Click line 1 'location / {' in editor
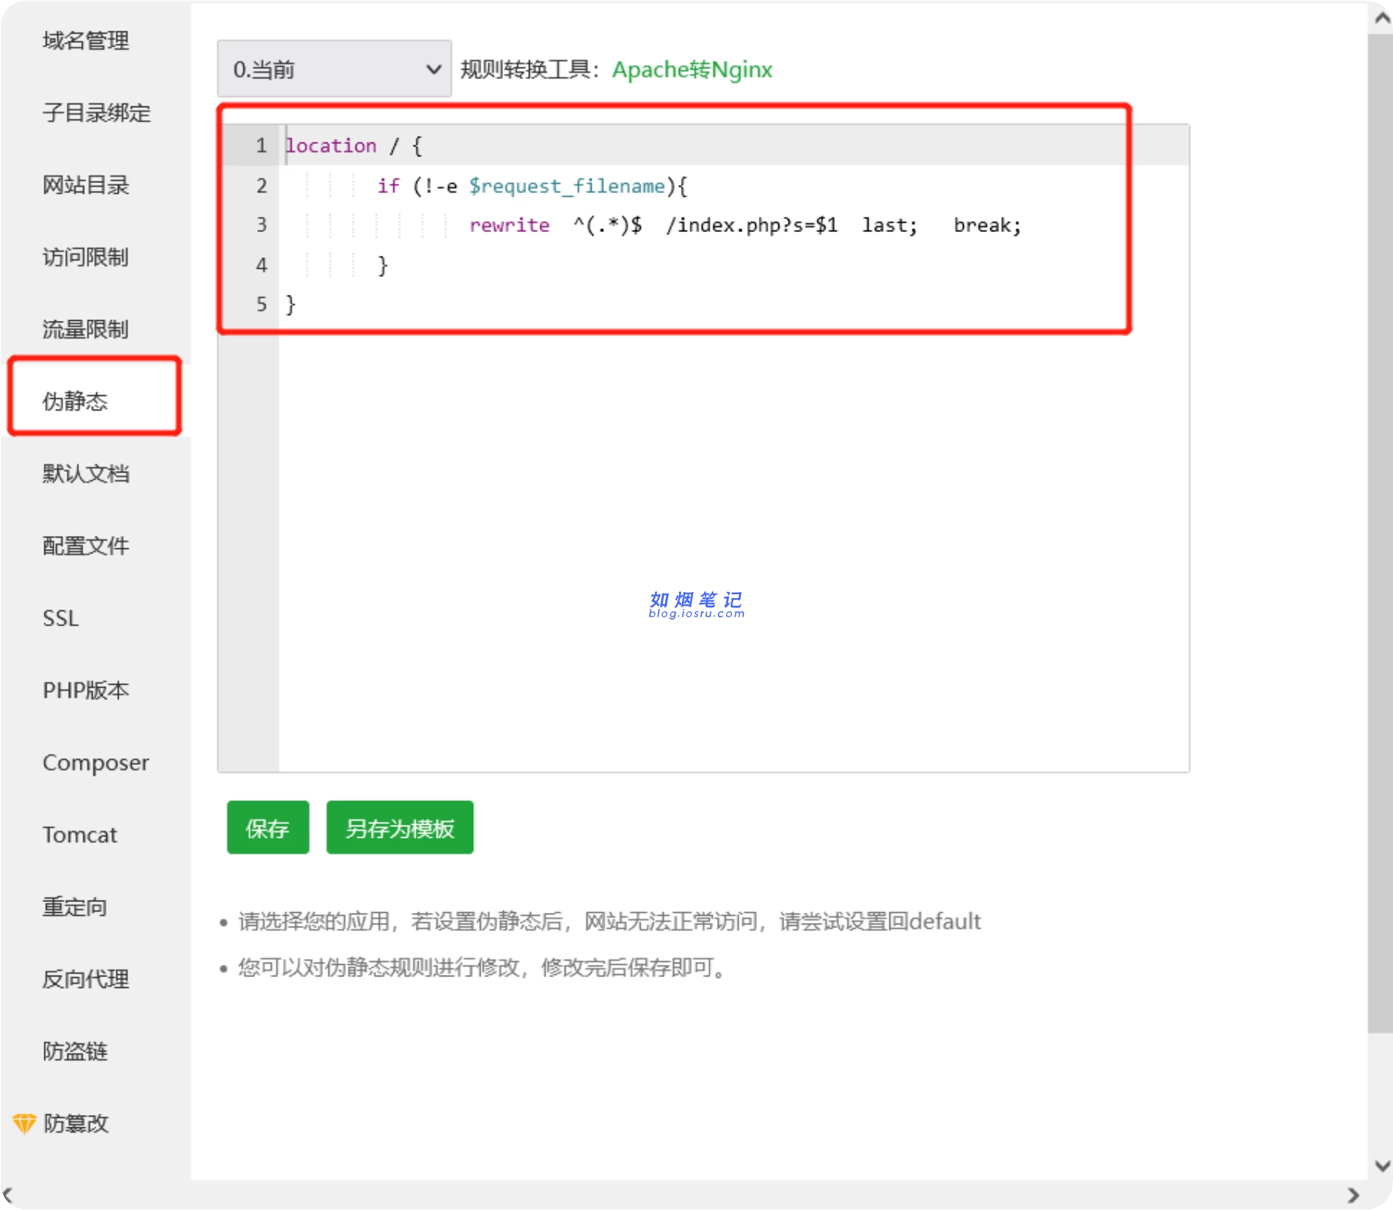The image size is (1393, 1210). tap(353, 146)
